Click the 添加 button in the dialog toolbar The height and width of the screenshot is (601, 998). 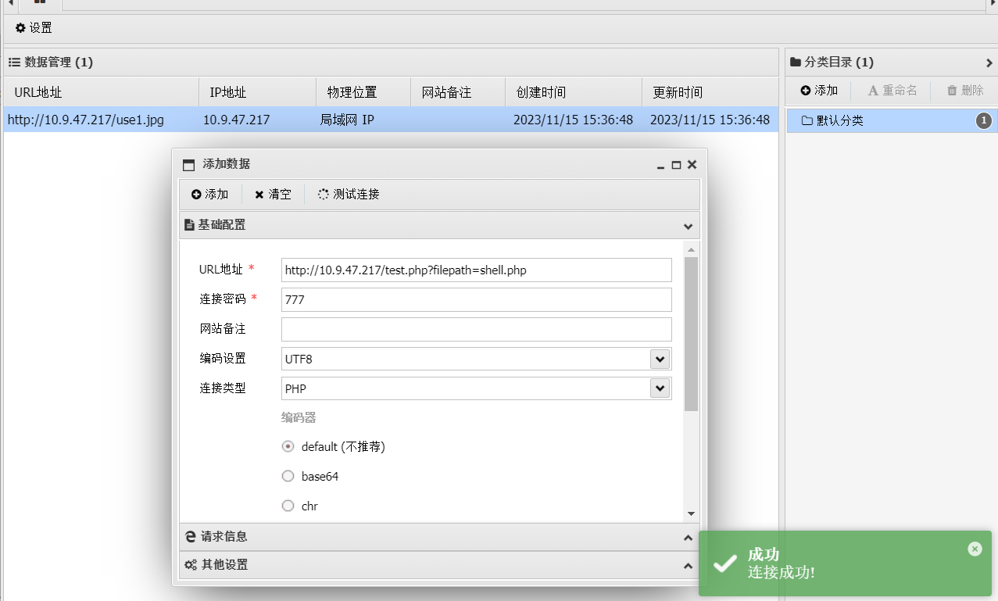(x=210, y=195)
